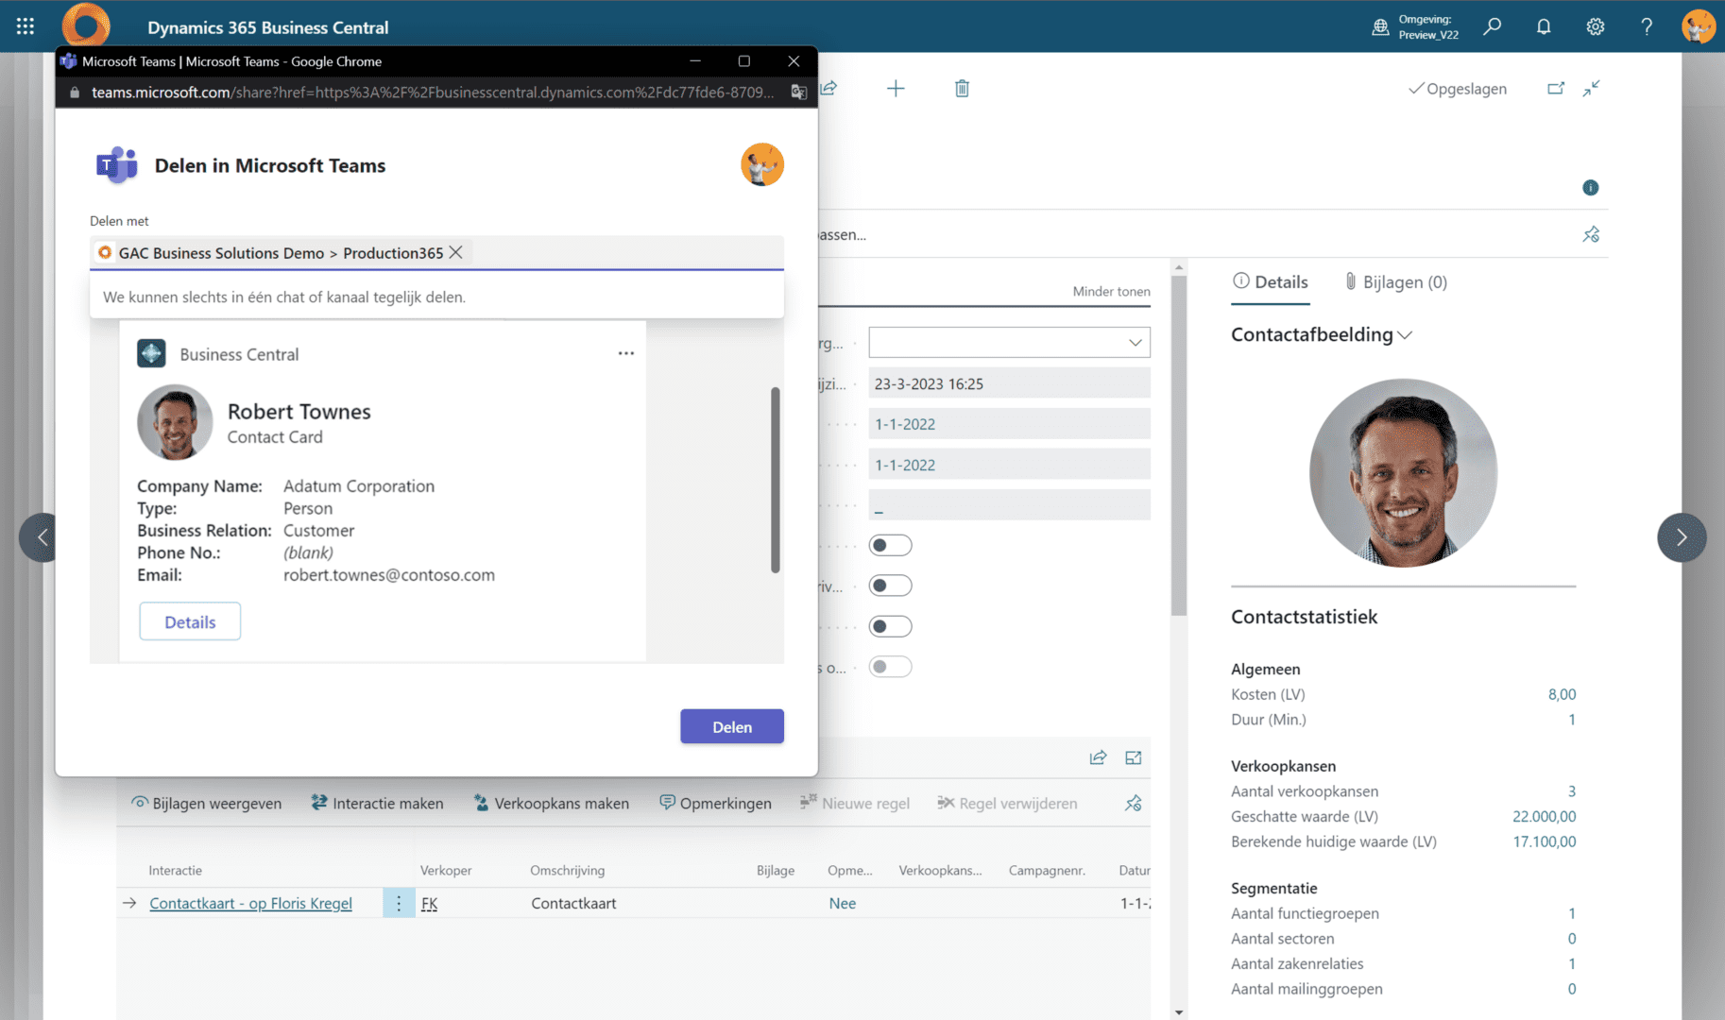1725x1020 pixels.
Task: Click Minder tonen to show fewer fields
Action: point(1111,291)
